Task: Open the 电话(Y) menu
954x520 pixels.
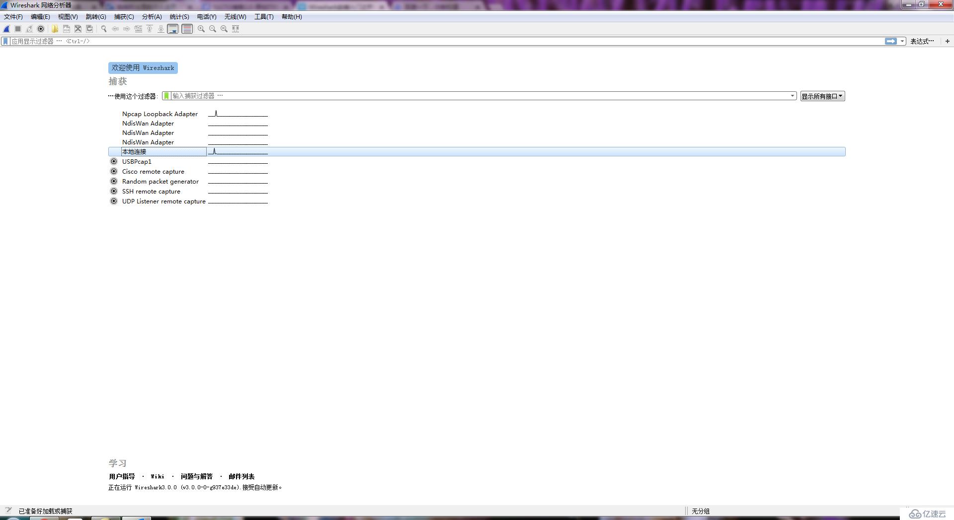Action: tap(207, 17)
